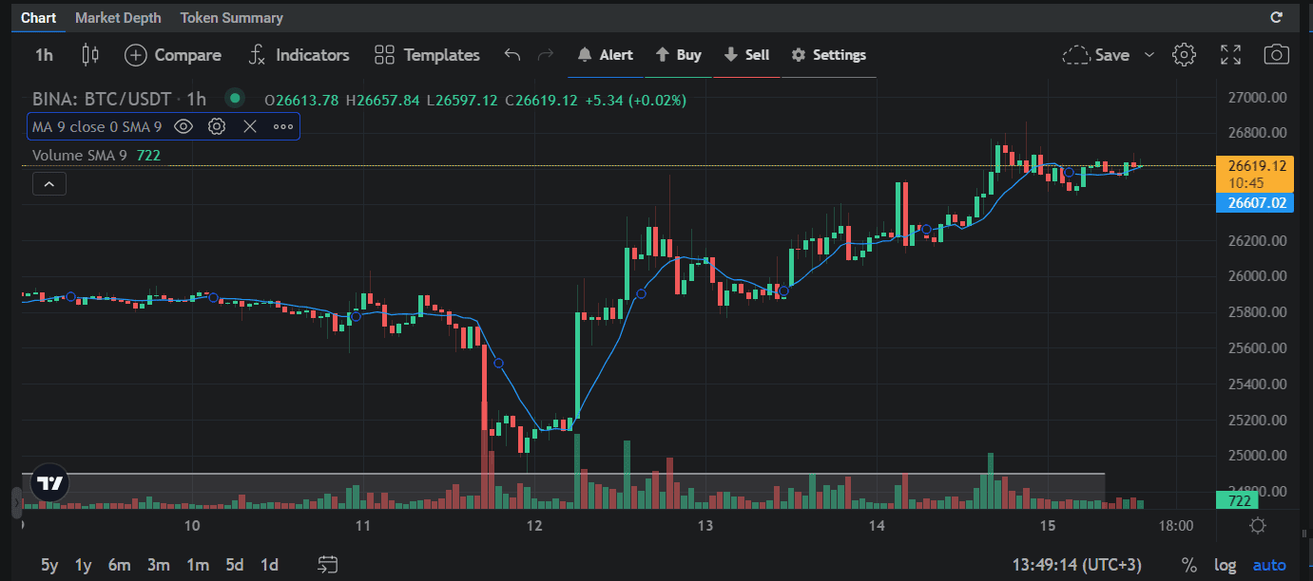Open fullscreen mode for the chart
The width and height of the screenshot is (1313, 581).
pos(1230,55)
